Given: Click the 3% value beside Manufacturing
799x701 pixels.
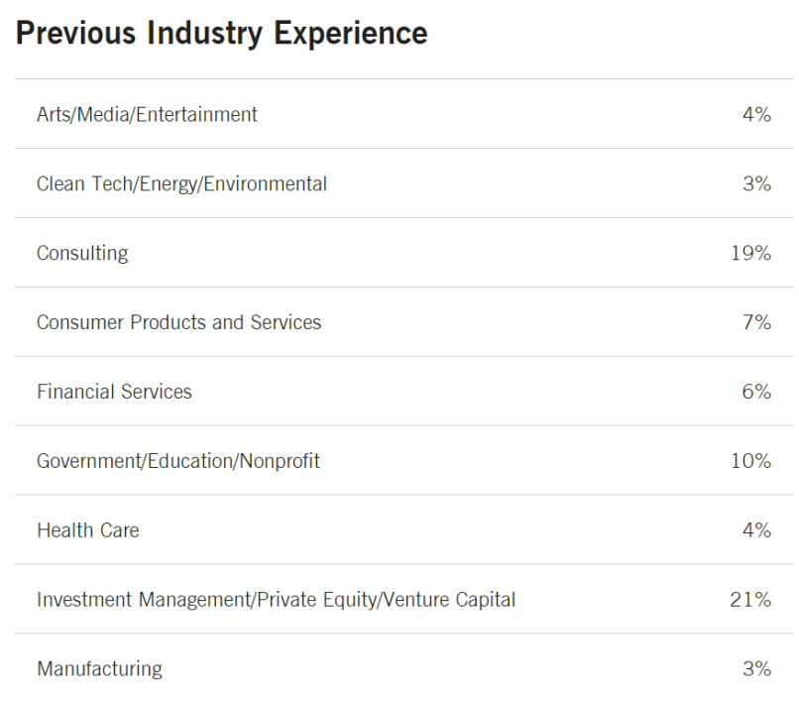Looking at the screenshot, I should [756, 669].
